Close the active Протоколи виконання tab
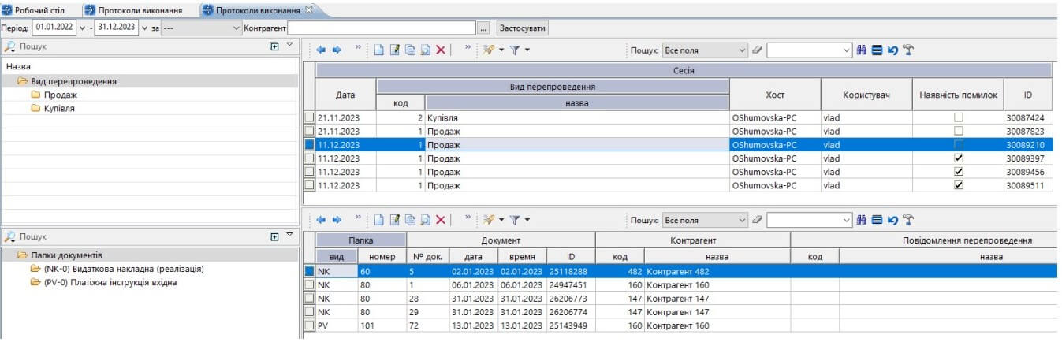 coord(308,10)
